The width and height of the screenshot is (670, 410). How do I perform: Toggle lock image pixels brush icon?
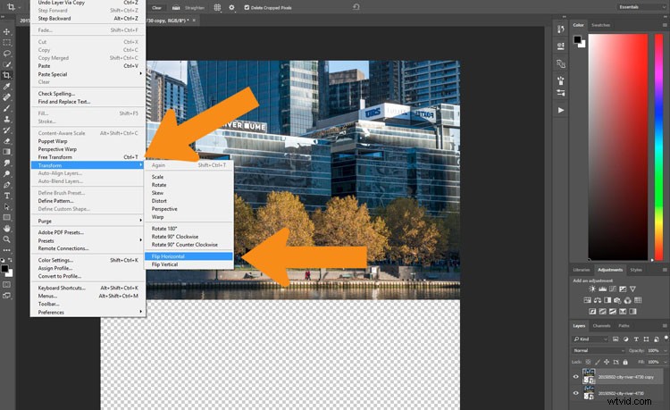tap(598, 362)
